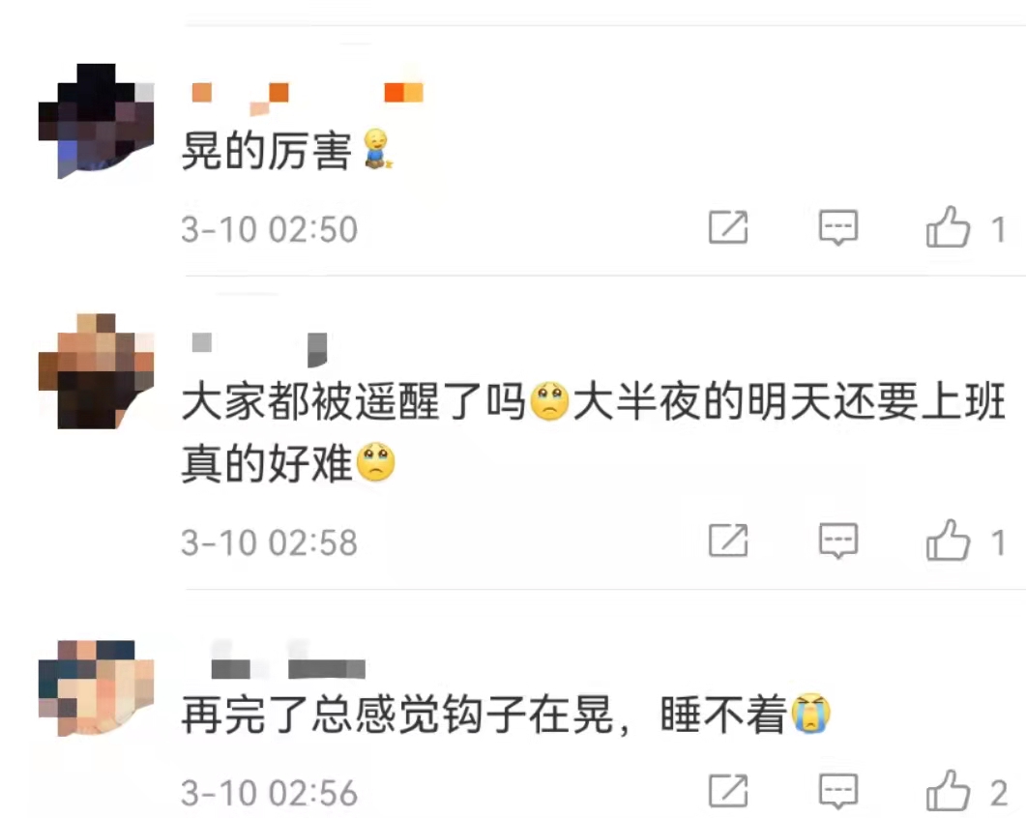
Task: Like the comment '晃的厉害'
Action: coord(948,228)
